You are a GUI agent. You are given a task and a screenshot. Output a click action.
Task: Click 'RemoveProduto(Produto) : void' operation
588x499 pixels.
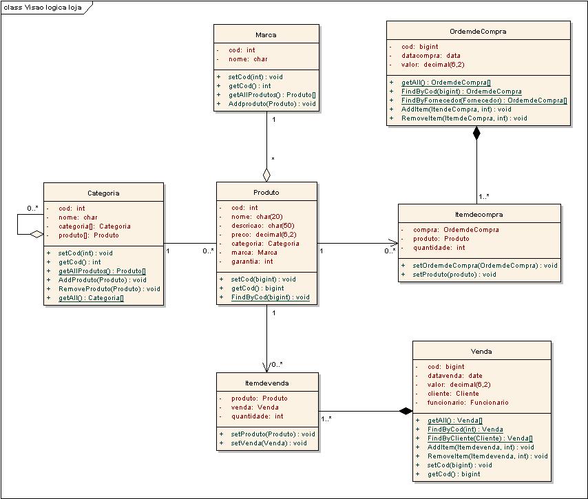(109, 289)
